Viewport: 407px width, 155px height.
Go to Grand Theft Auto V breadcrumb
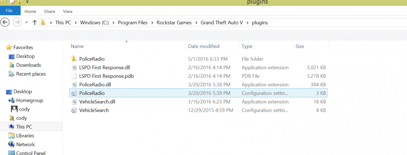pos(222,23)
